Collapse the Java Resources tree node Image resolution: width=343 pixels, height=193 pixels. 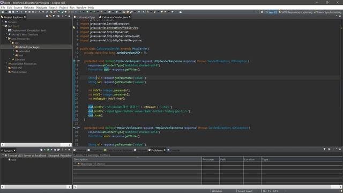point(6,39)
